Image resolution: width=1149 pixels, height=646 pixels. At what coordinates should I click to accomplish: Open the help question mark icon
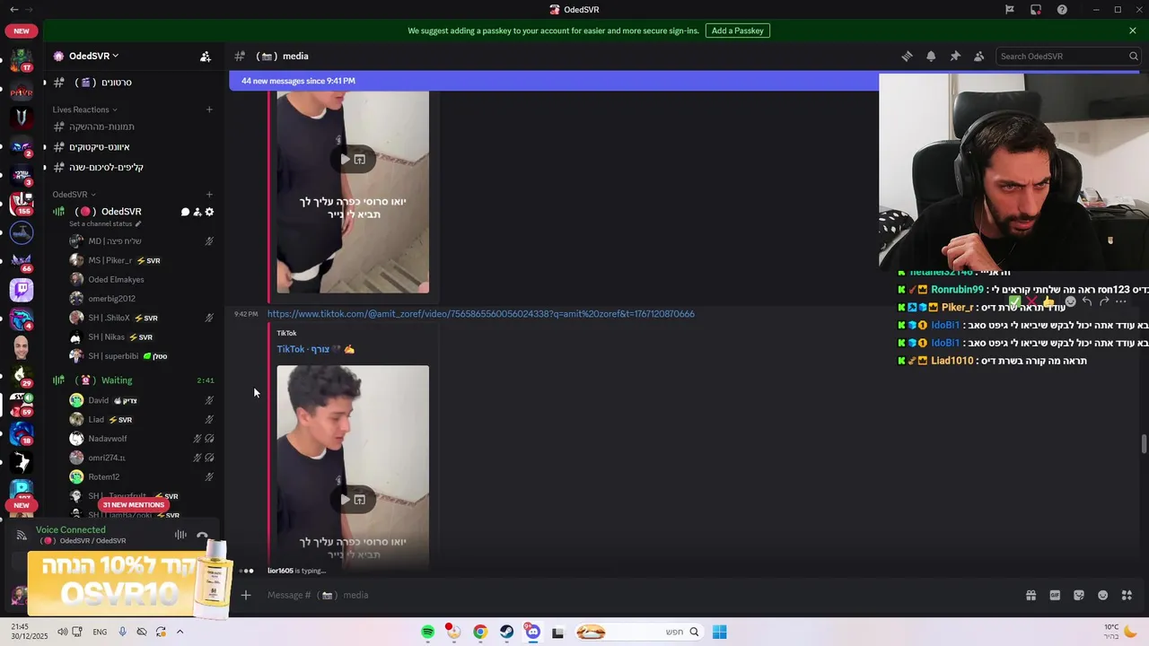click(x=1062, y=10)
